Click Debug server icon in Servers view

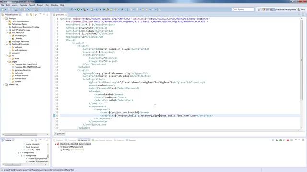(x=277, y=140)
